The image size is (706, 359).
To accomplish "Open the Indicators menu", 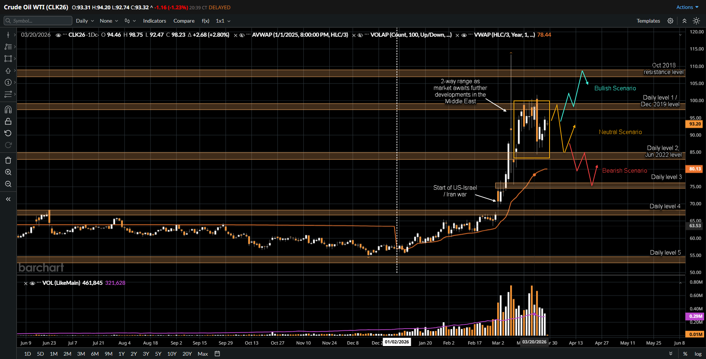I will click(x=155, y=21).
